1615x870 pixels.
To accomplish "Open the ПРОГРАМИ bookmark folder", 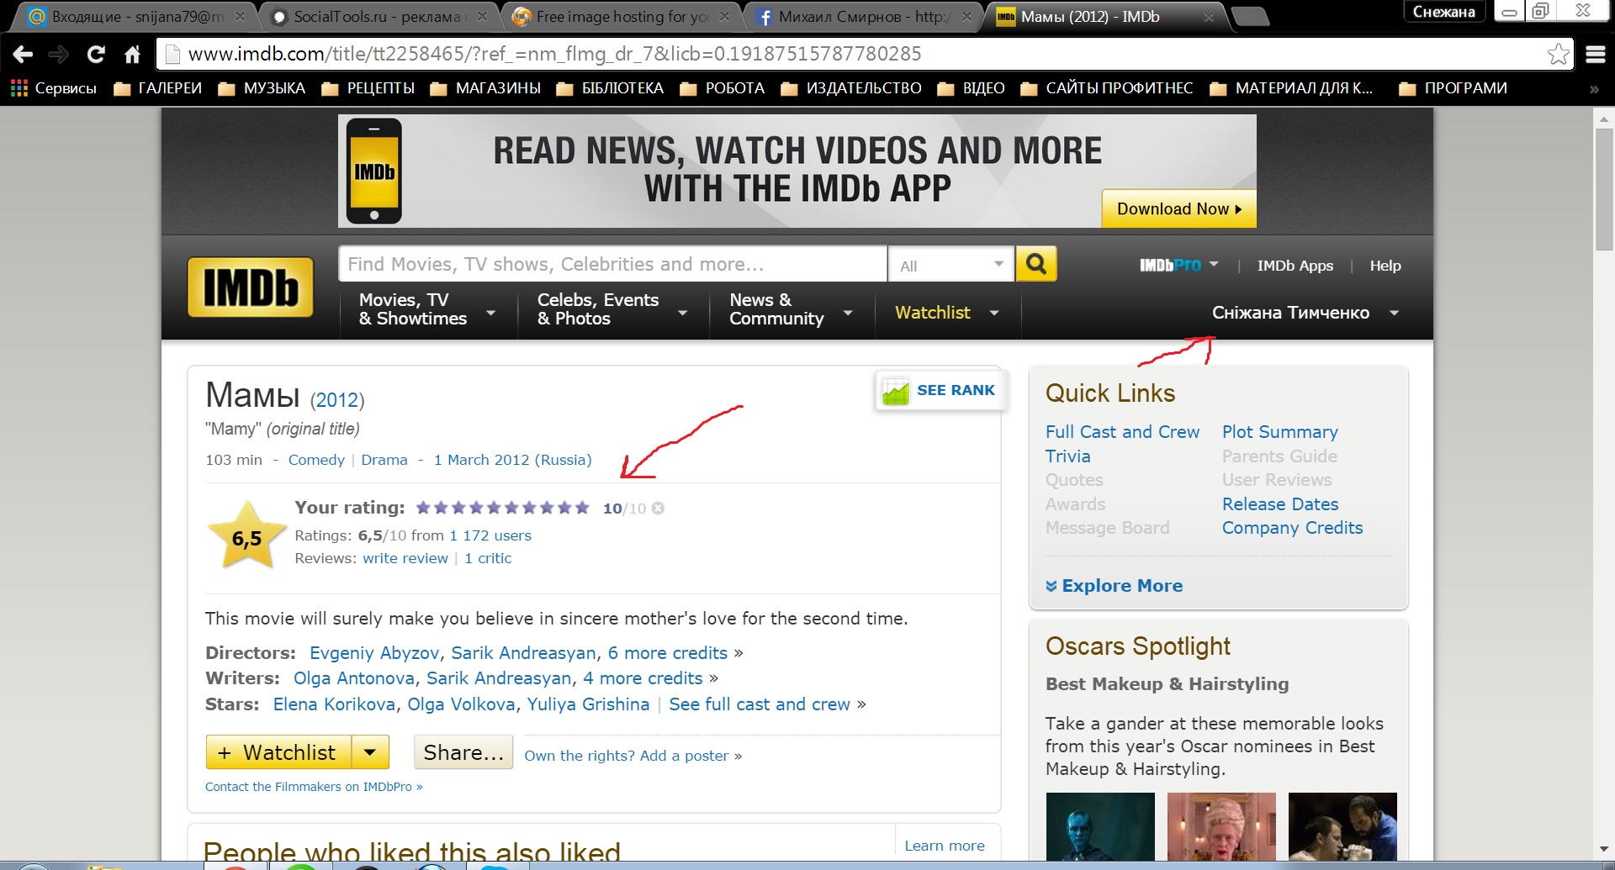I will click(x=1453, y=88).
